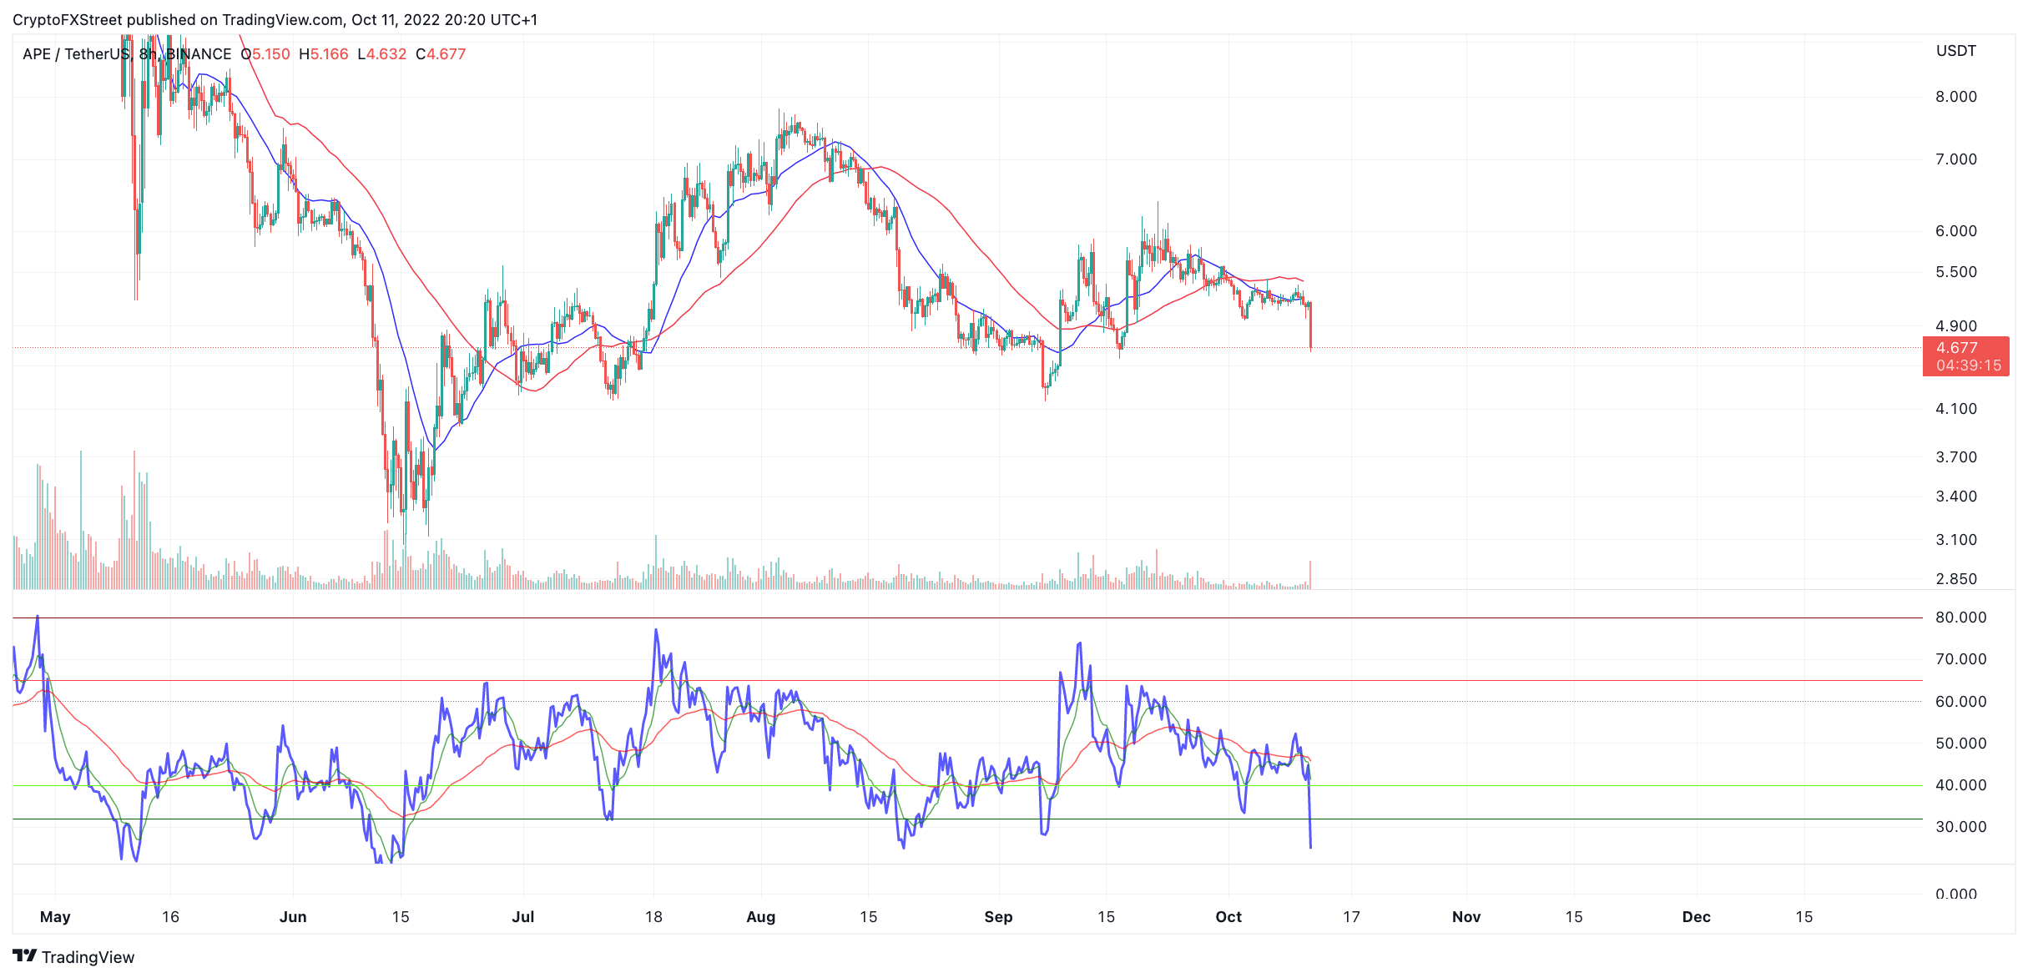Viewport: 2028px width, 978px height.
Task: Click the publication caption by CryptoFXStreet
Action: 275,20
